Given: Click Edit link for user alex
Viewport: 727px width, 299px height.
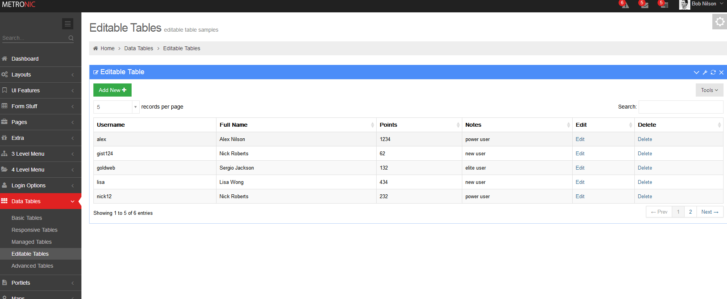Looking at the screenshot, I should [x=580, y=139].
